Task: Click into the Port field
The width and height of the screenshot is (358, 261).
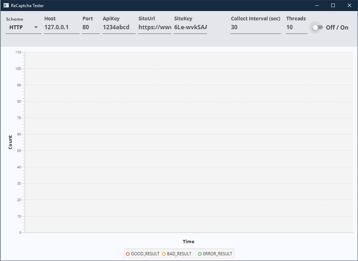Action: point(91,27)
